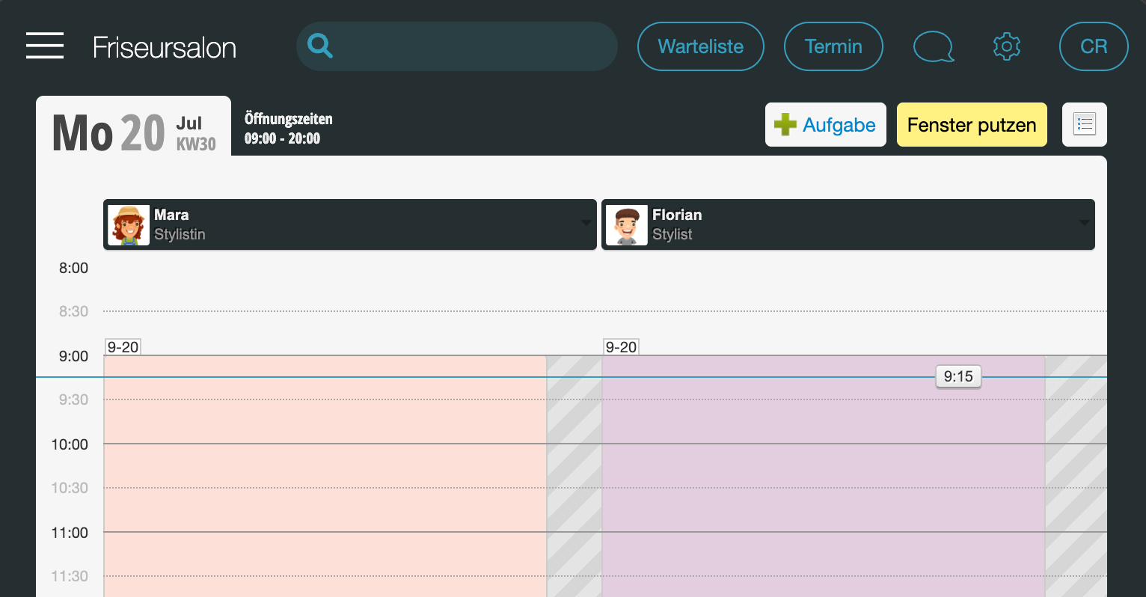
Task: Open the CR user account button
Action: 1094,46
